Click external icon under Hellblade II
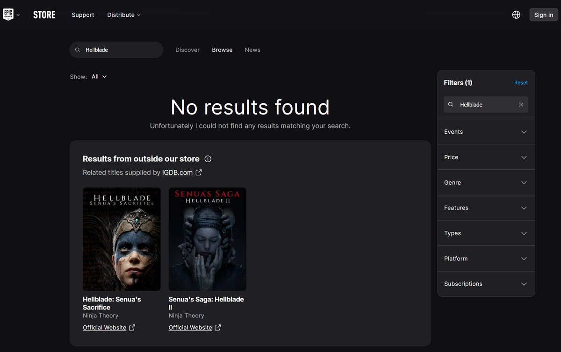Viewport: 561px width, 352px height. [x=218, y=328]
